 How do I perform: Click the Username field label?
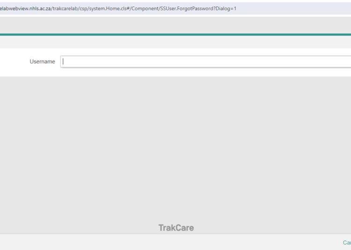coord(42,62)
